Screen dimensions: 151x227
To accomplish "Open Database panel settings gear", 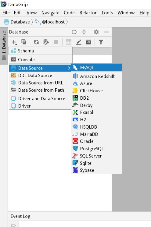I will click(96, 32).
